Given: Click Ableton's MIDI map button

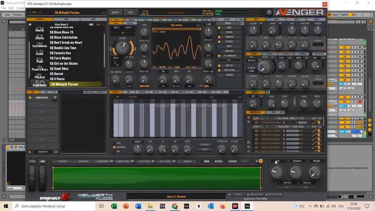Looking at the screenshot, I should (345, 15).
